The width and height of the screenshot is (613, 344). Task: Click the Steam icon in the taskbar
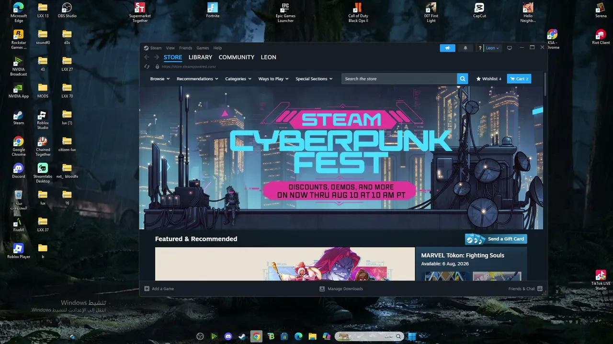point(242,336)
